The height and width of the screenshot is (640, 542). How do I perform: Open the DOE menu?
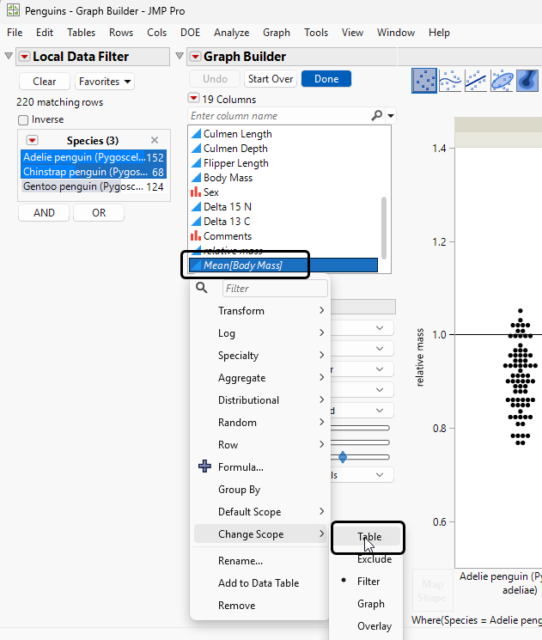pyautogui.click(x=190, y=33)
